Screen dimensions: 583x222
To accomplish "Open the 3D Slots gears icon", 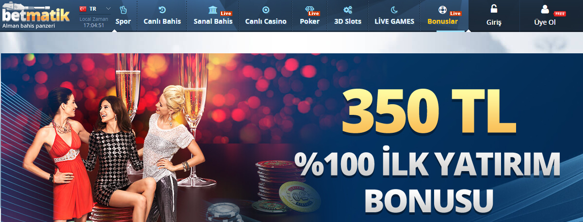I will (348, 10).
